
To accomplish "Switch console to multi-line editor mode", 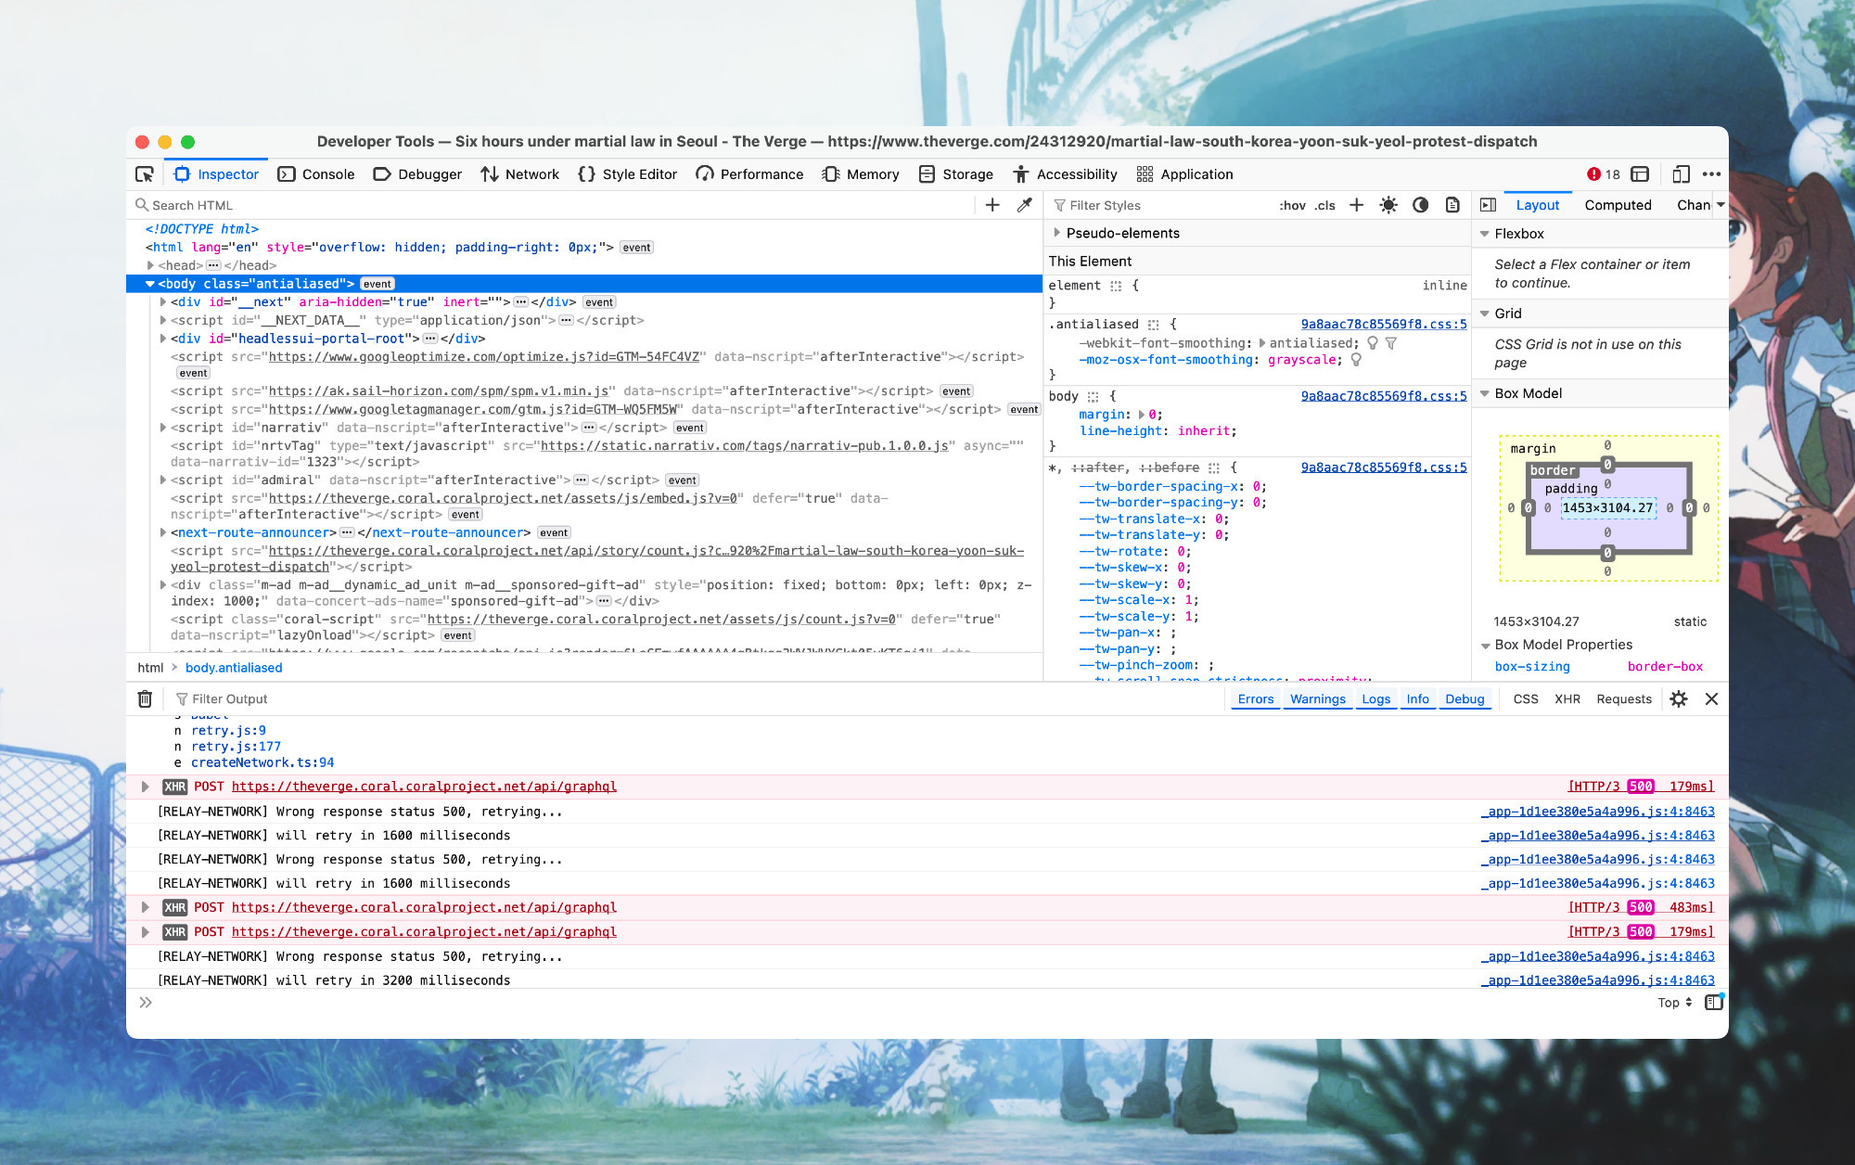I will (x=1714, y=1003).
